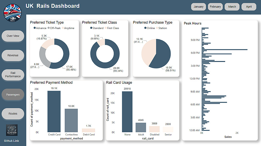Click the Standard class legend dot
Viewport: 261px width, 146px height.
[x=91, y=28]
